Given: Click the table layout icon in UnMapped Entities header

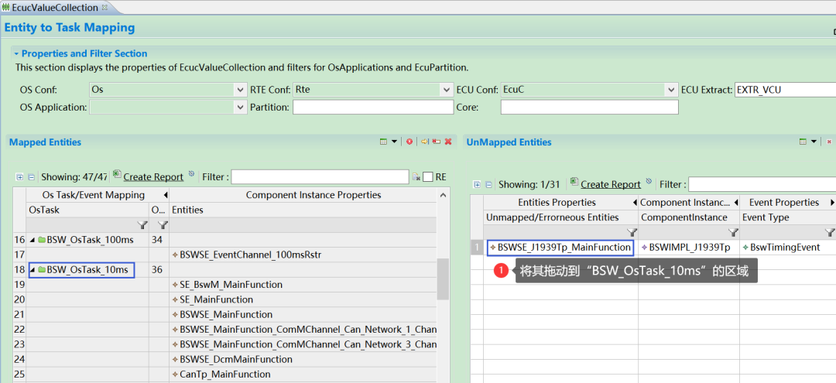Looking at the screenshot, I should pos(803,142).
